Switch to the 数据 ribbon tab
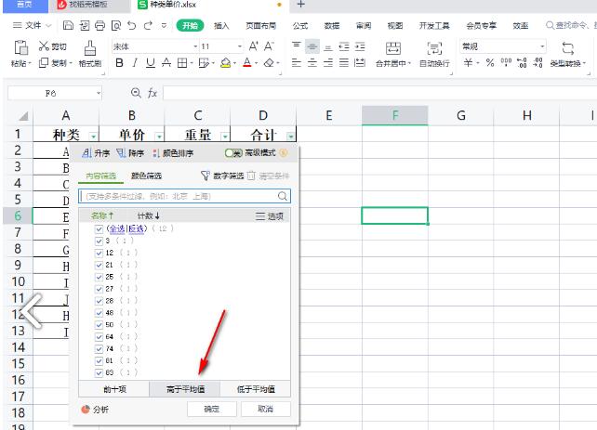Viewport: 597px width, 430px height. click(332, 25)
